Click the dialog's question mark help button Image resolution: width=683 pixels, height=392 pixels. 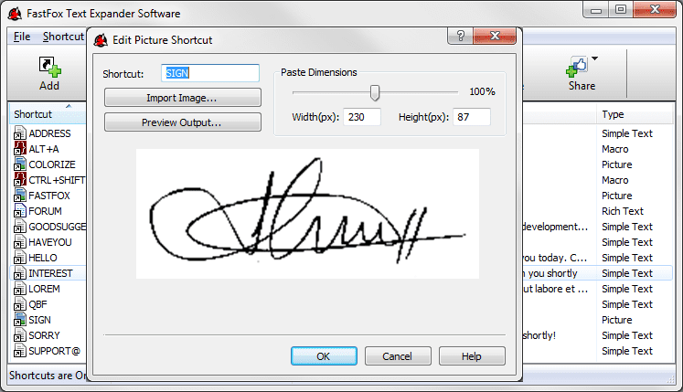[460, 37]
